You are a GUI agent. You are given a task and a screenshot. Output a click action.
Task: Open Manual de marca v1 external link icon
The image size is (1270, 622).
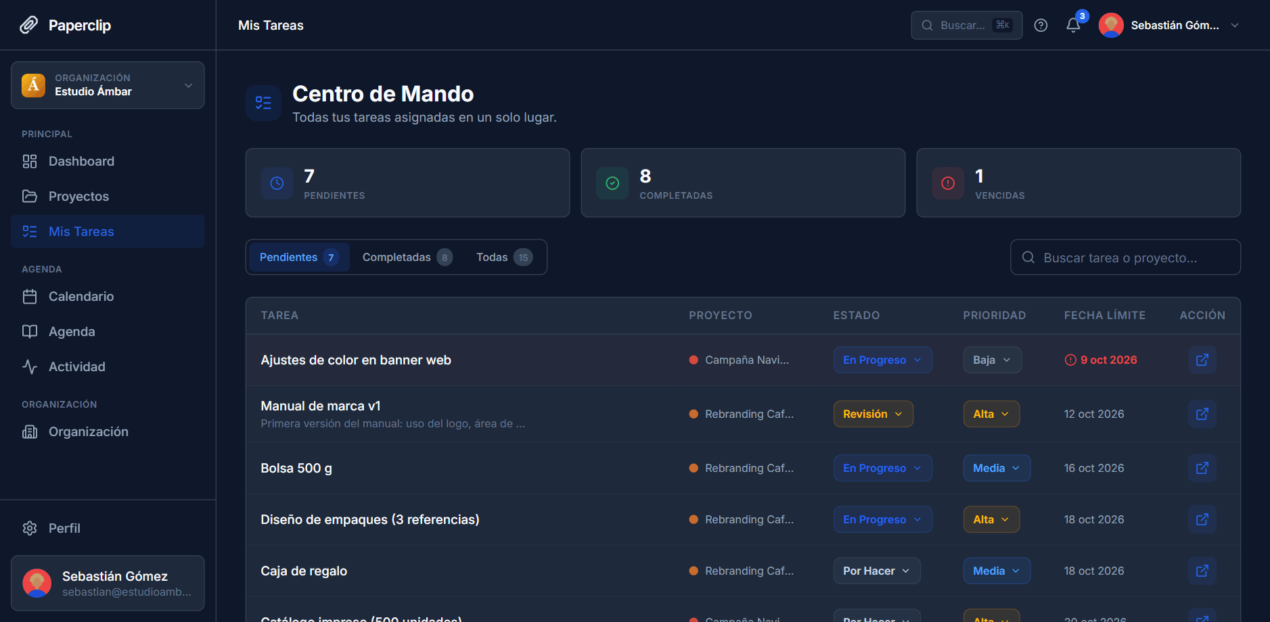1202,414
